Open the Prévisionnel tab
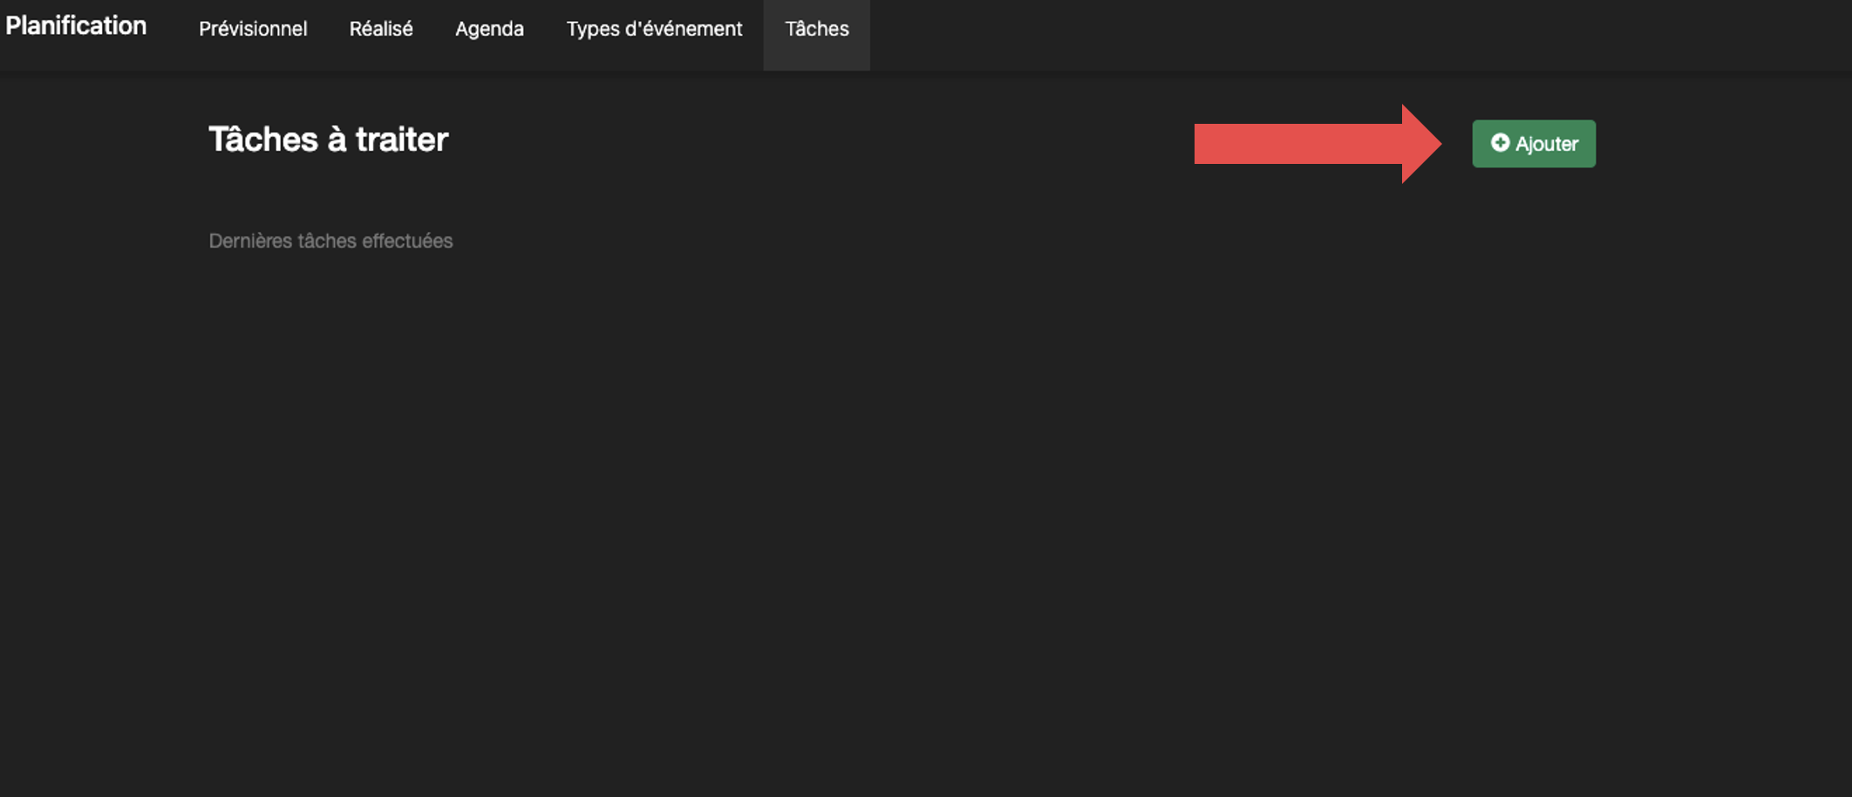Screen dimensions: 1852x797 253,29
